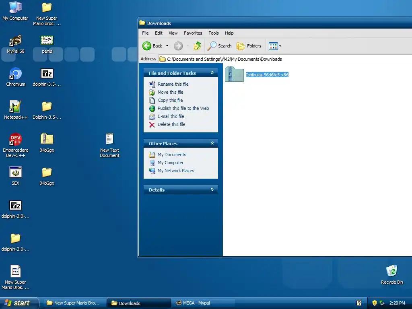Expand the Details panel

(212, 190)
